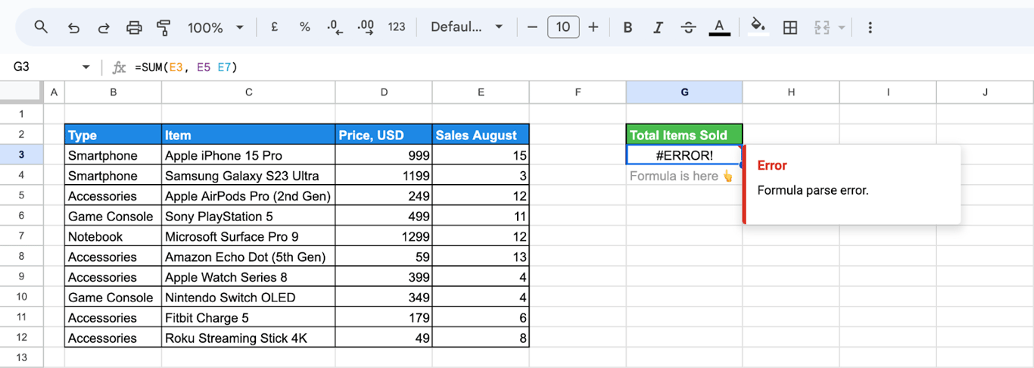Click the select-all corner box
Image resolution: width=1034 pixels, height=368 pixels.
pos(21,92)
